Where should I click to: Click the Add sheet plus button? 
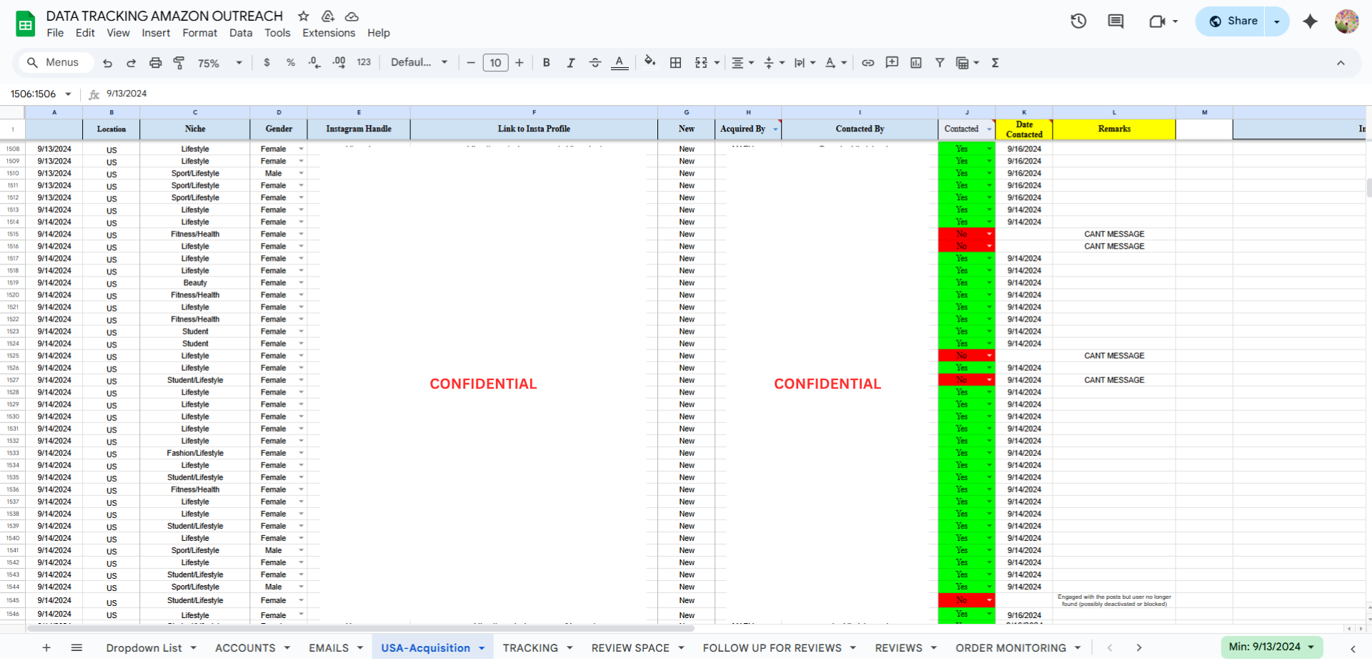[46, 647]
